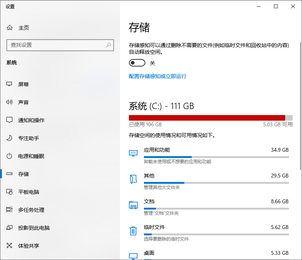Viewport: 302px width, 260px height.
Task: Click the moon icon for 专注助手
Action: point(9,138)
